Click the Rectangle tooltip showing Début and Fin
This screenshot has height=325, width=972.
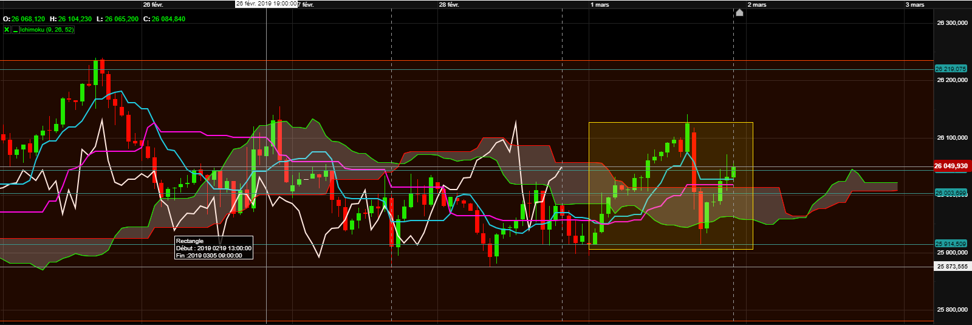(213, 248)
